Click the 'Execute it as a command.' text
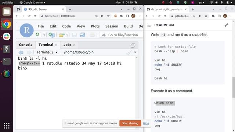The height and width of the screenshot is (132, 235). tap(172, 91)
